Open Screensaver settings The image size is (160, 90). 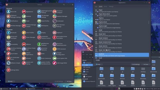click(58, 21)
